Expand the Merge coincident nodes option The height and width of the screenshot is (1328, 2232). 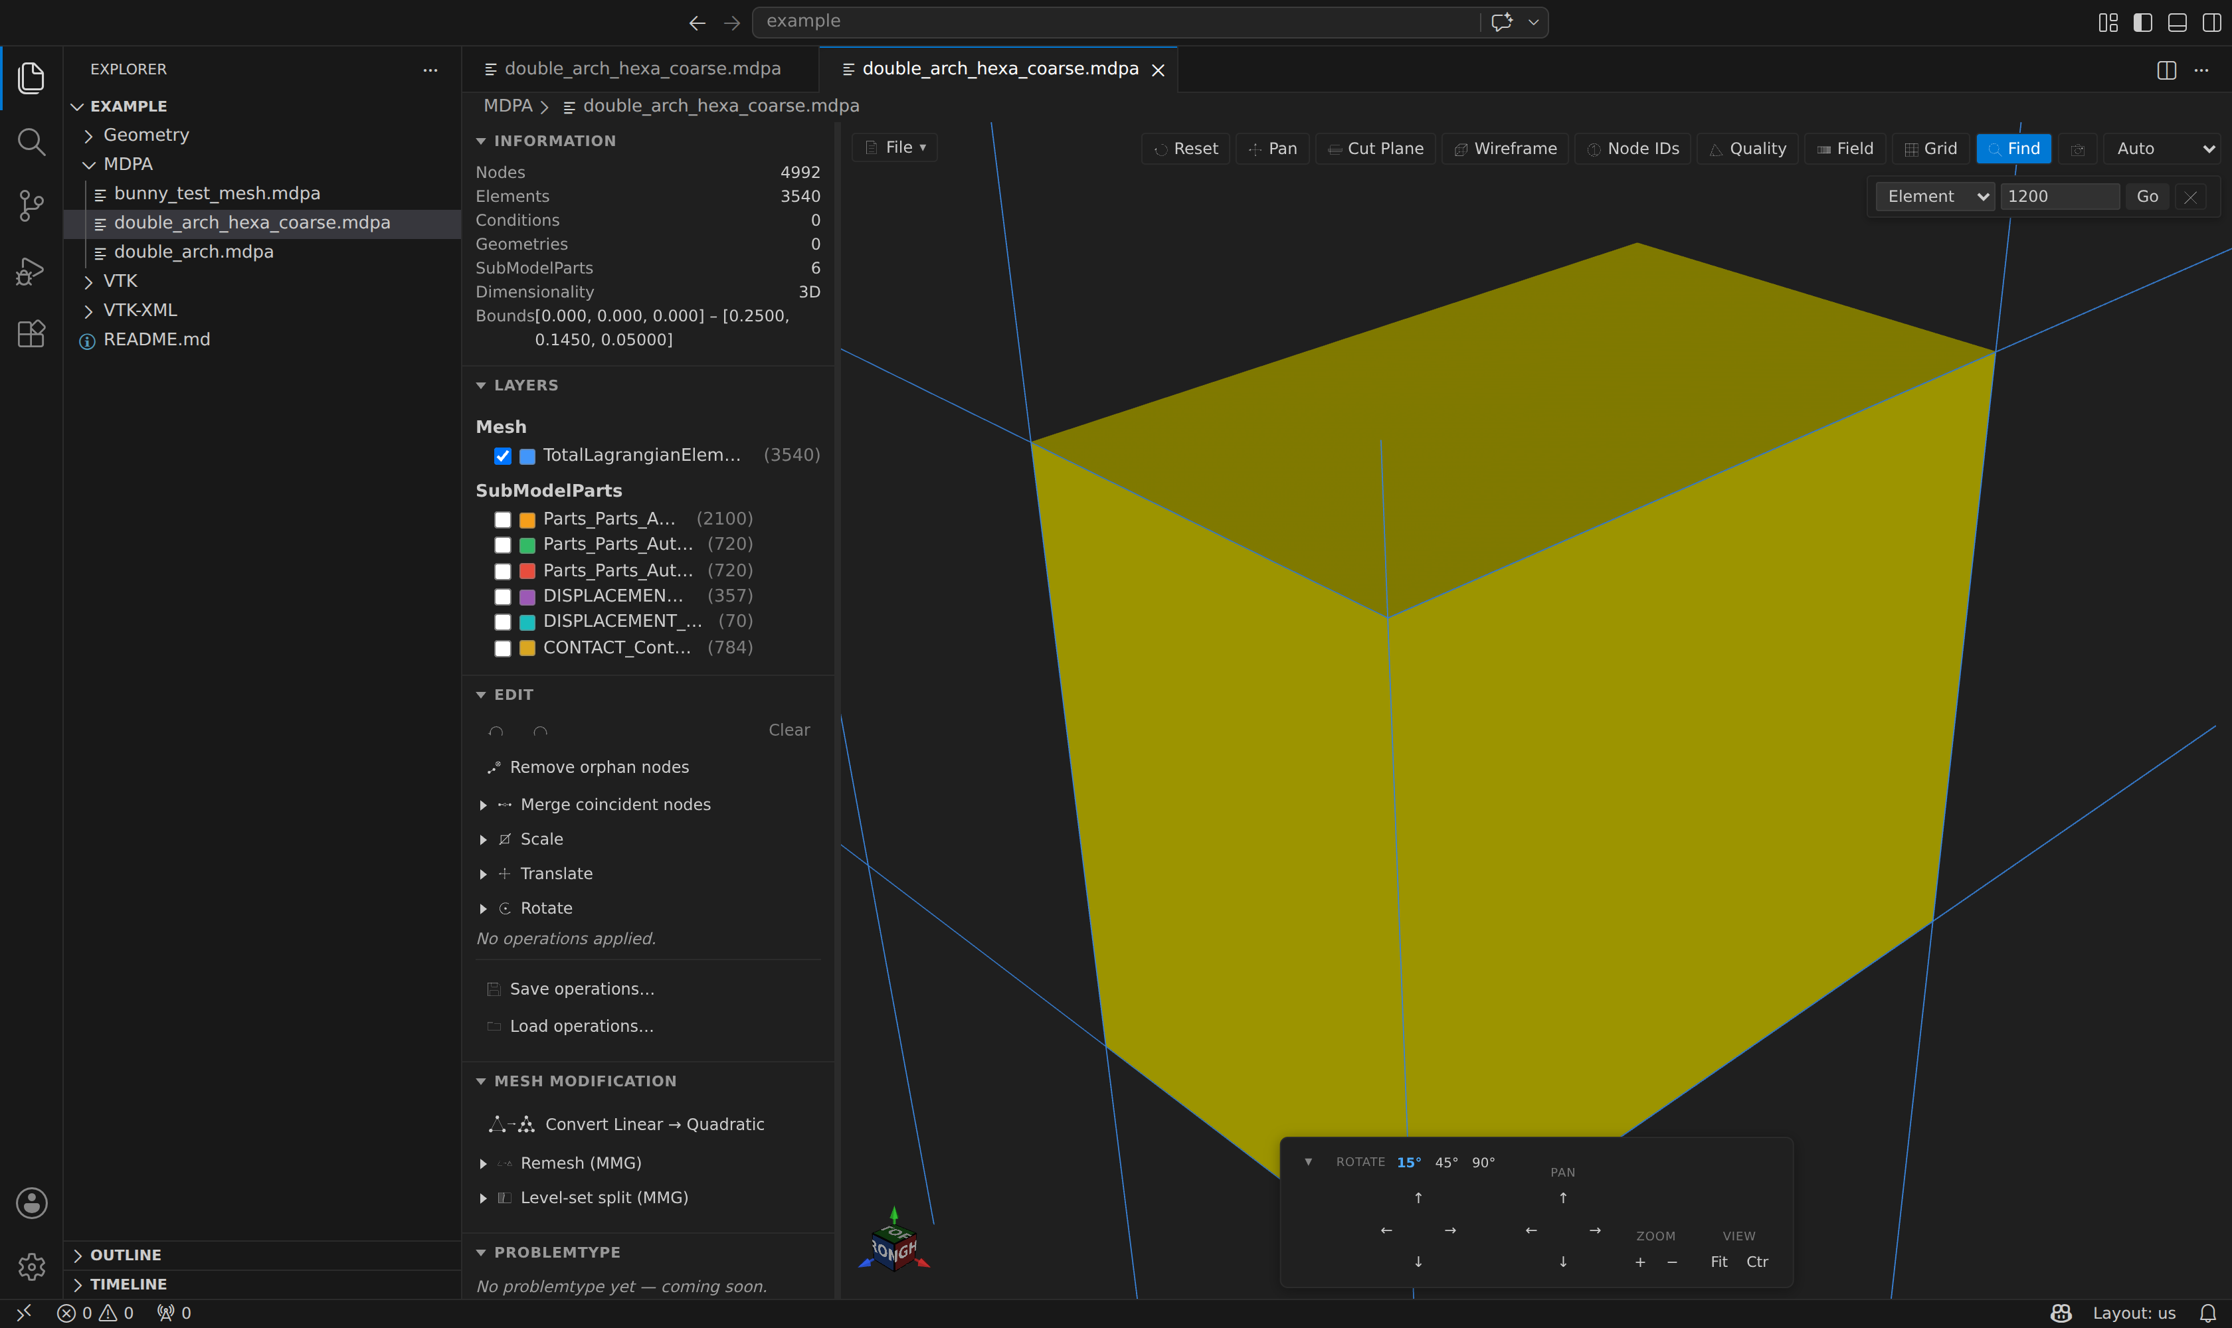[484, 805]
